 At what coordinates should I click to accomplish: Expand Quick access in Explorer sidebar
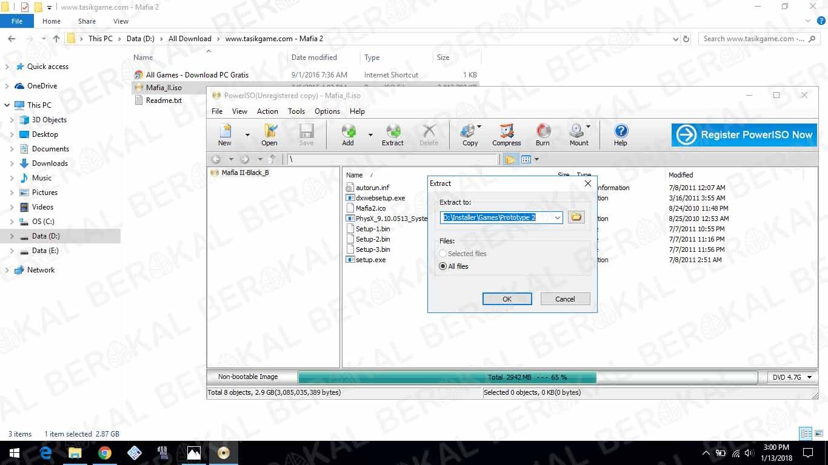[x=7, y=67]
